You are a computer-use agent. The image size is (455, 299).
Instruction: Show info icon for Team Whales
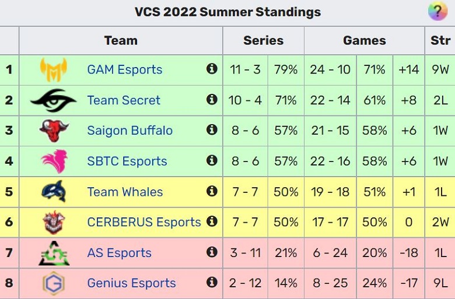212,191
